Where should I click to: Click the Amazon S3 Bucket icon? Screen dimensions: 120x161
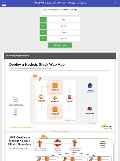(69, 97)
